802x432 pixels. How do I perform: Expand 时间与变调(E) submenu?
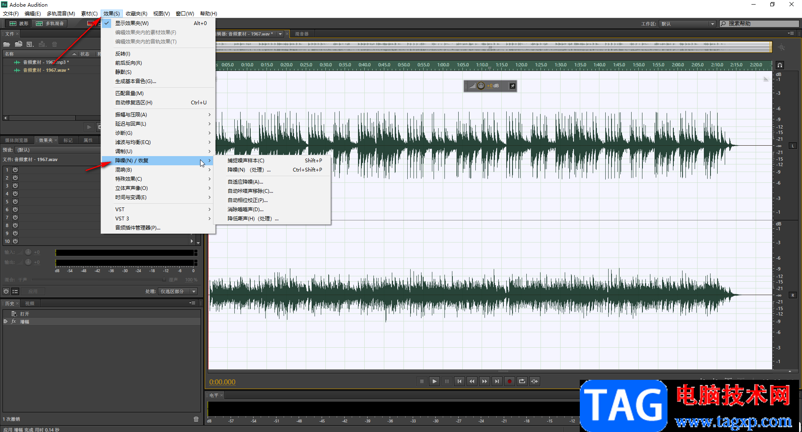pyautogui.click(x=158, y=197)
